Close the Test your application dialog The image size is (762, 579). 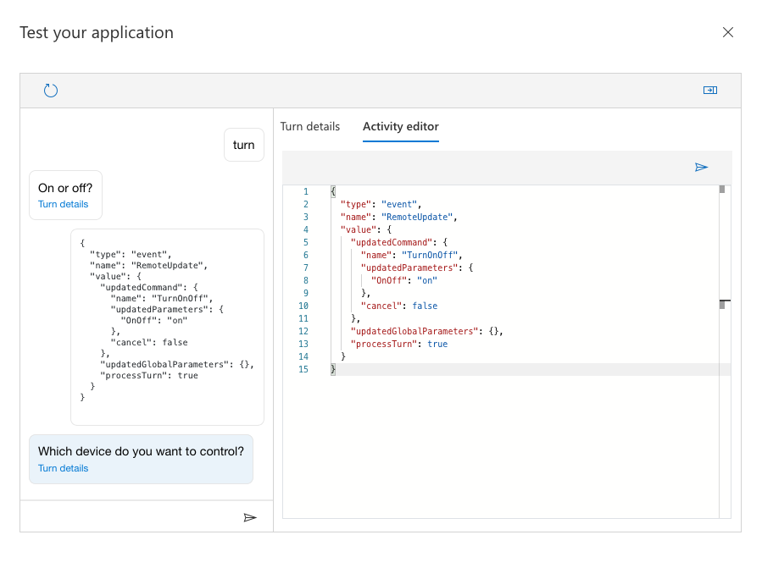click(x=727, y=33)
